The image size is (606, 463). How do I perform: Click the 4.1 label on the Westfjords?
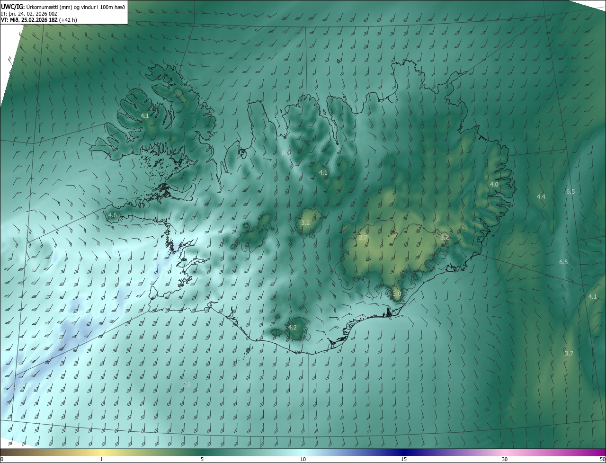coord(145,116)
